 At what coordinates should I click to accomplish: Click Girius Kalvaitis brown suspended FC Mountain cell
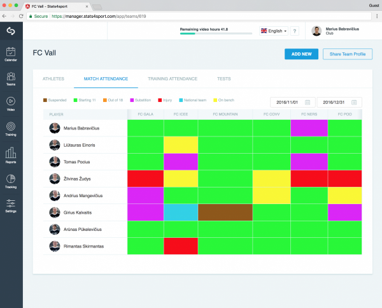point(225,212)
